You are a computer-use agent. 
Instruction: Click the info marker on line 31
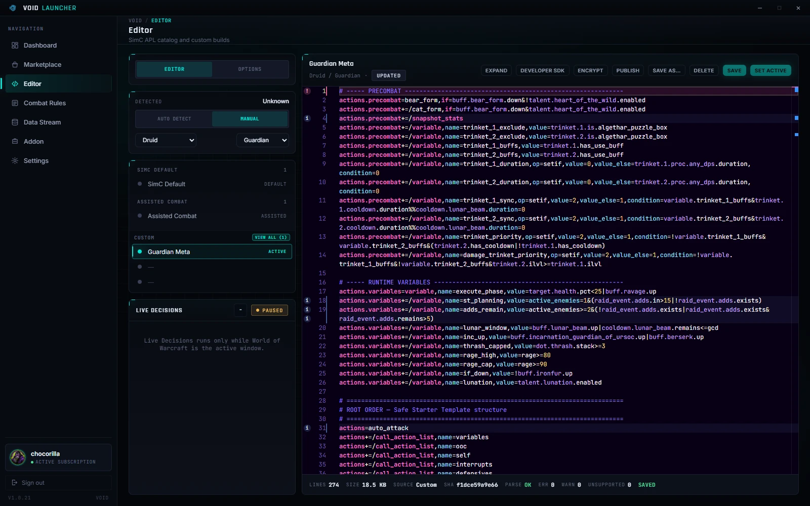307,428
